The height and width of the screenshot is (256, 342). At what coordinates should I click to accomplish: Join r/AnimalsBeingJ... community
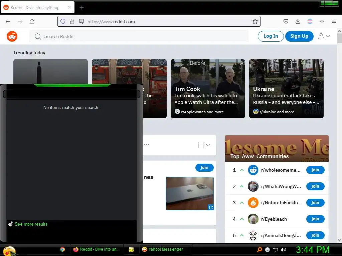click(315, 235)
